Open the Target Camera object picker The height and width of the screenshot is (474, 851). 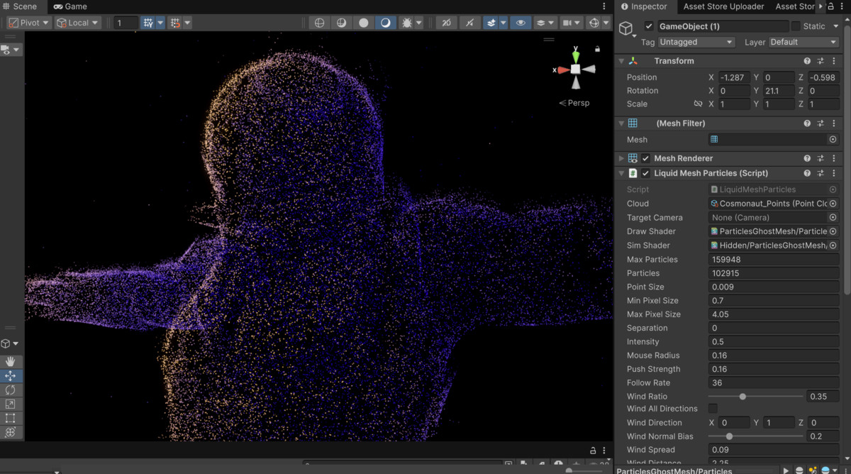pos(833,218)
